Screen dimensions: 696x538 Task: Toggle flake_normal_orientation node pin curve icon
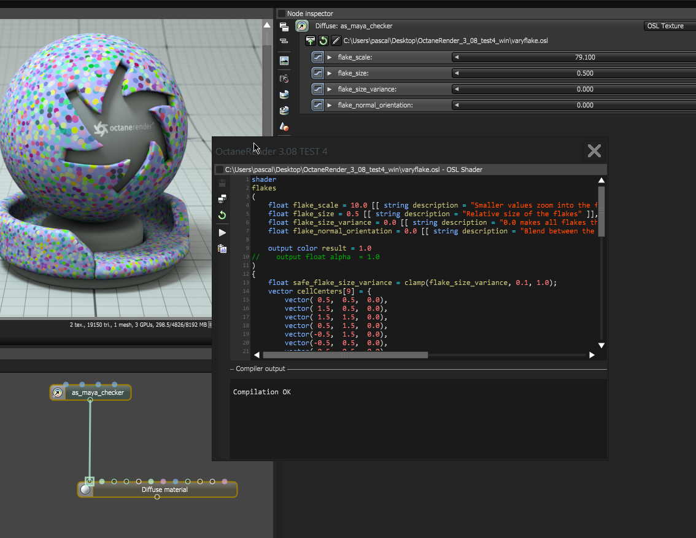tap(317, 105)
